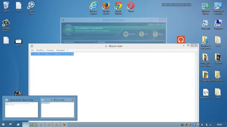The height and width of the screenshot is (127, 227).
Task: Close 2 - Blocco note from taskbar preview
Action: 73,100
